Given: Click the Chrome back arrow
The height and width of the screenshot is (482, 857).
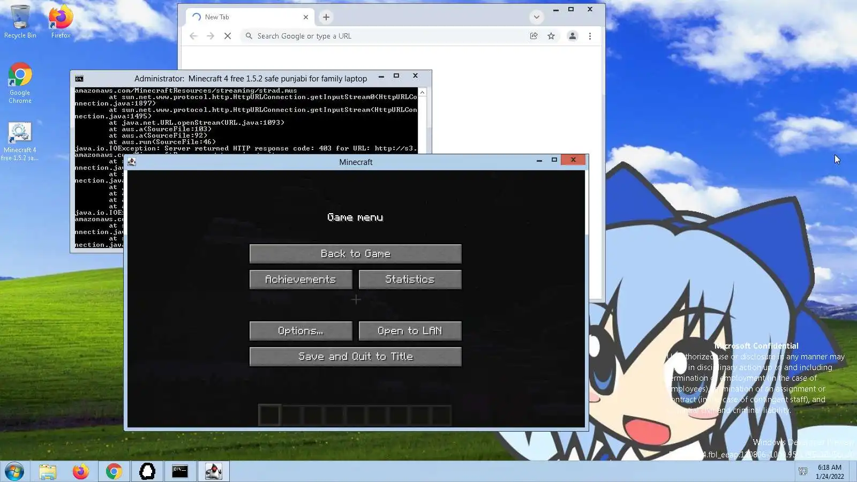Looking at the screenshot, I should [193, 36].
